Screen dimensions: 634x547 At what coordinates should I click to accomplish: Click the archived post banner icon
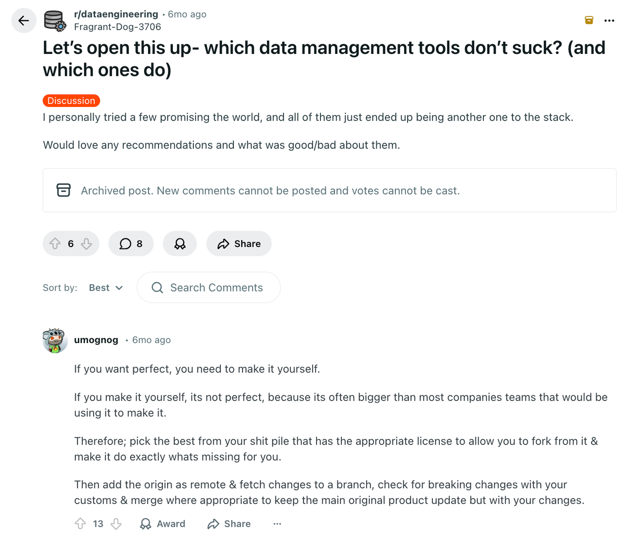(64, 190)
